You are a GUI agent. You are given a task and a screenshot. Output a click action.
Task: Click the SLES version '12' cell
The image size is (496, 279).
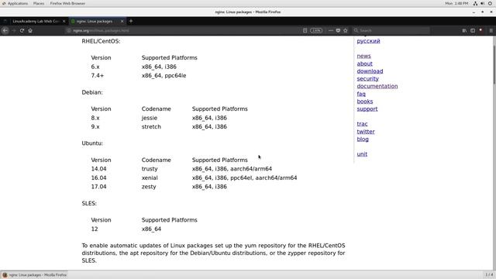pos(95,229)
